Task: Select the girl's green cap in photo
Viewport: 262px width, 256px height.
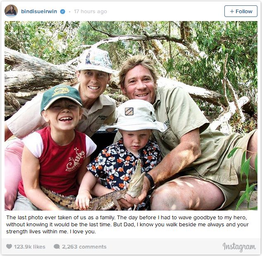Action: [x=61, y=98]
